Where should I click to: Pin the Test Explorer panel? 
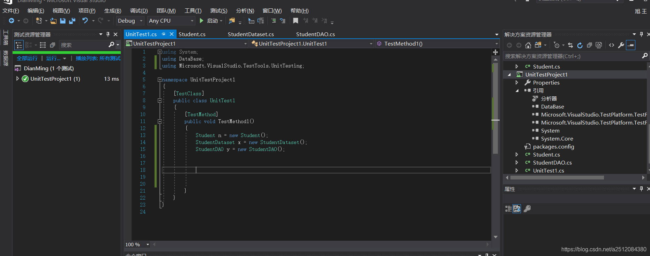(x=108, y=34)
